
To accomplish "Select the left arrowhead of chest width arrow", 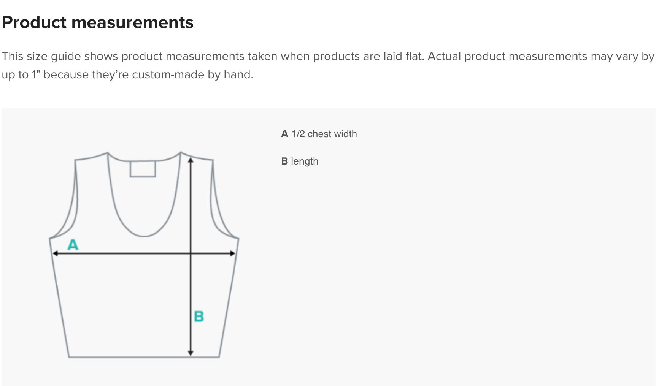I will [55, 253].
